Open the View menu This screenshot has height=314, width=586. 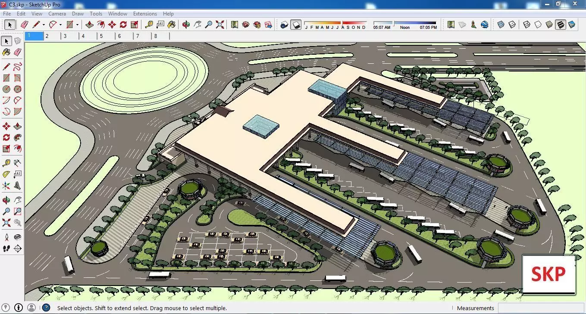click(x=37, y=14)
